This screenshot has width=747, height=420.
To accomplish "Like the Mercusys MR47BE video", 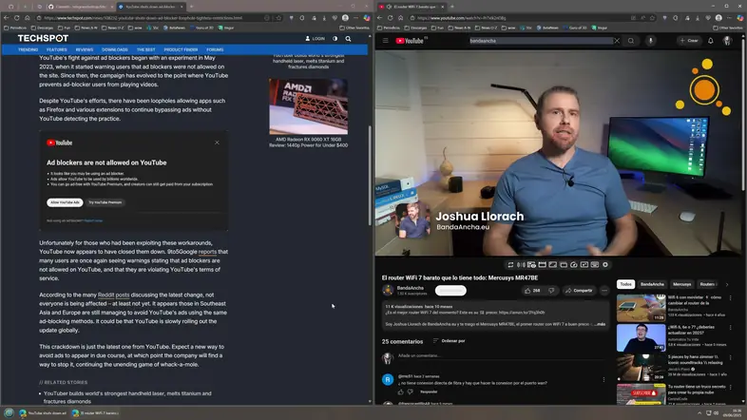I will pos(532,291).
